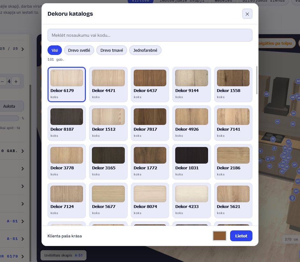The height and width of the screenshot is (262, 300).
Task: Open the brown custom color swatch
Action: [220, 236]
